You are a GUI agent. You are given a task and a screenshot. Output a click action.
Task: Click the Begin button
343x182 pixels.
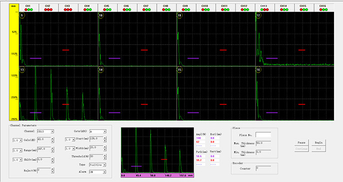319,143
